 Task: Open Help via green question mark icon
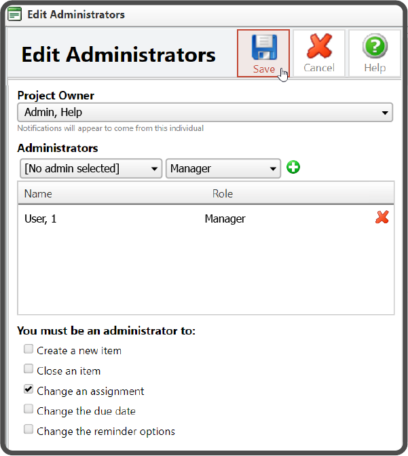pos(374,47)
